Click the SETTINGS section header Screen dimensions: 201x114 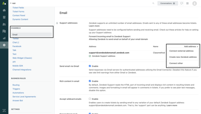(15, 109)
